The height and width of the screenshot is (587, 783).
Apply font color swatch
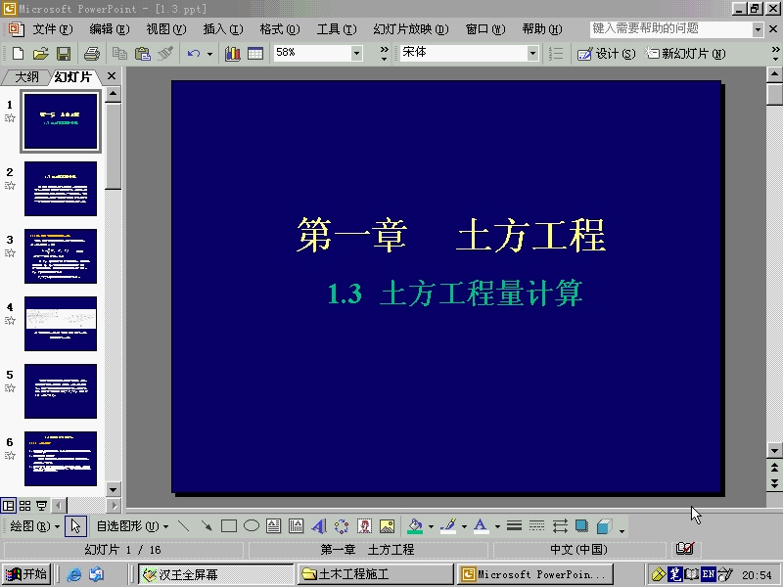[481, 525]
